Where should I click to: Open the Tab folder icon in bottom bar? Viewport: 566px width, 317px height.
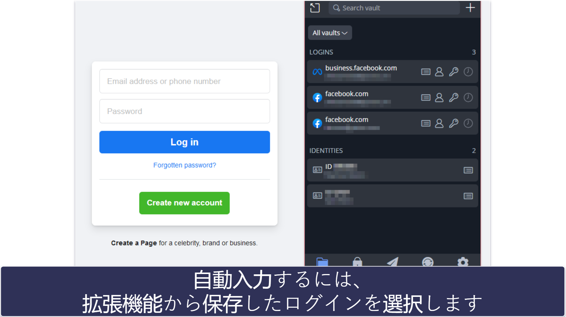coord(322,261)
